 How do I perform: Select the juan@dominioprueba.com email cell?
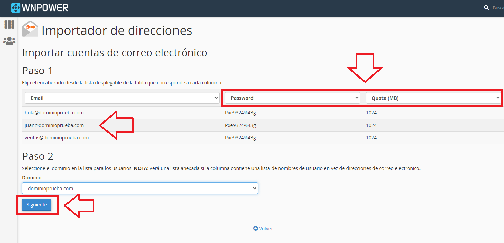(x=54, y=125)
